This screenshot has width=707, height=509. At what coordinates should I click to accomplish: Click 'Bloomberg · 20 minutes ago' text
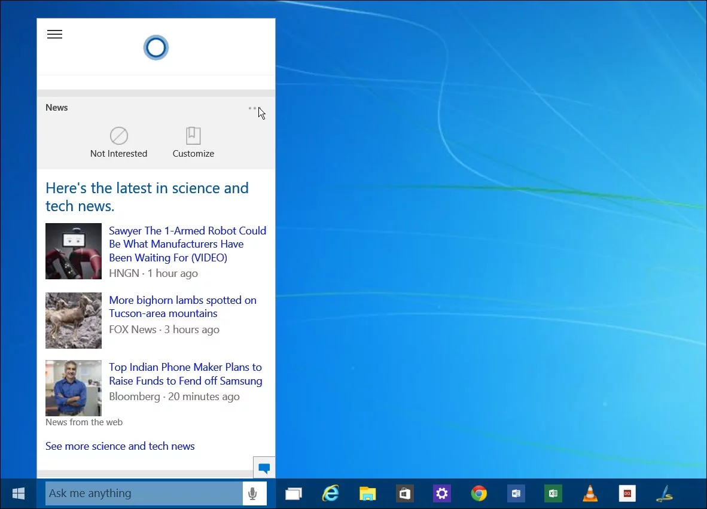(x=174, y=397)
